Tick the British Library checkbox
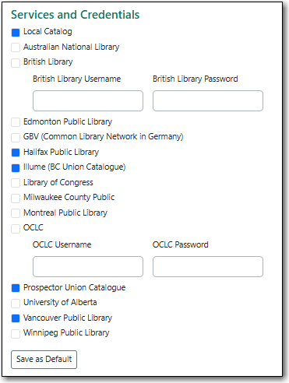This screenshot has width=289, height=383. (x=16, y=63)
